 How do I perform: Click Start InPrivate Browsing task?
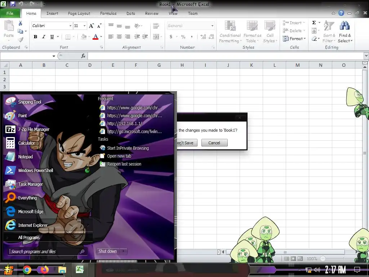click(x=128, y=148)
